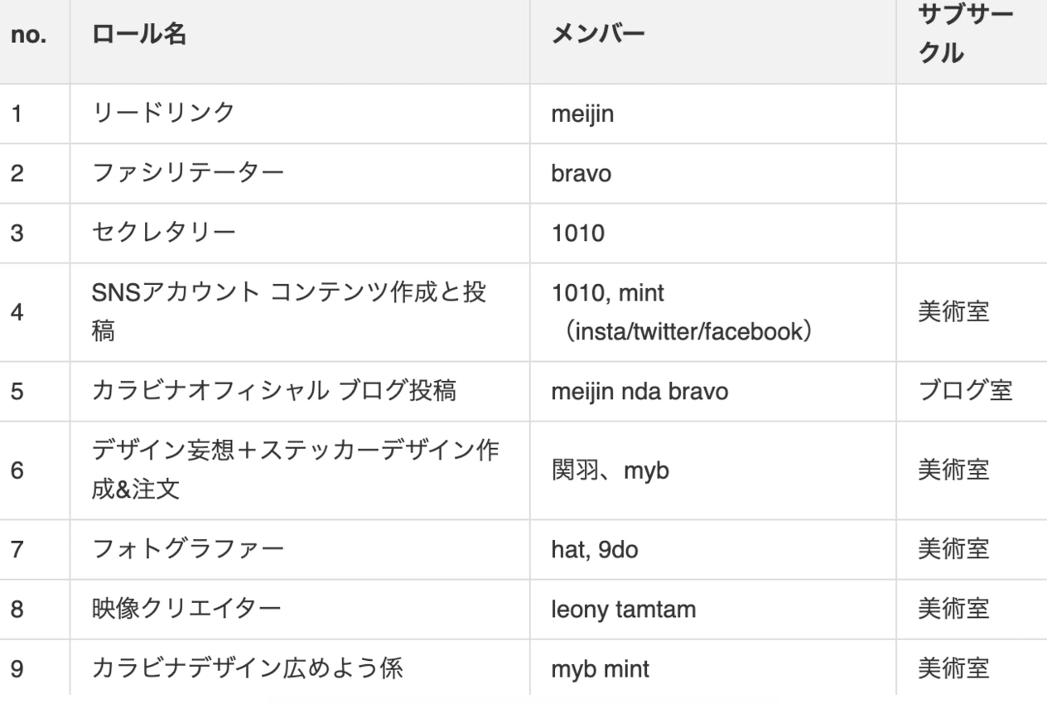
Task: Click the 関羽、myb member cell
Action: coord(610,470)
